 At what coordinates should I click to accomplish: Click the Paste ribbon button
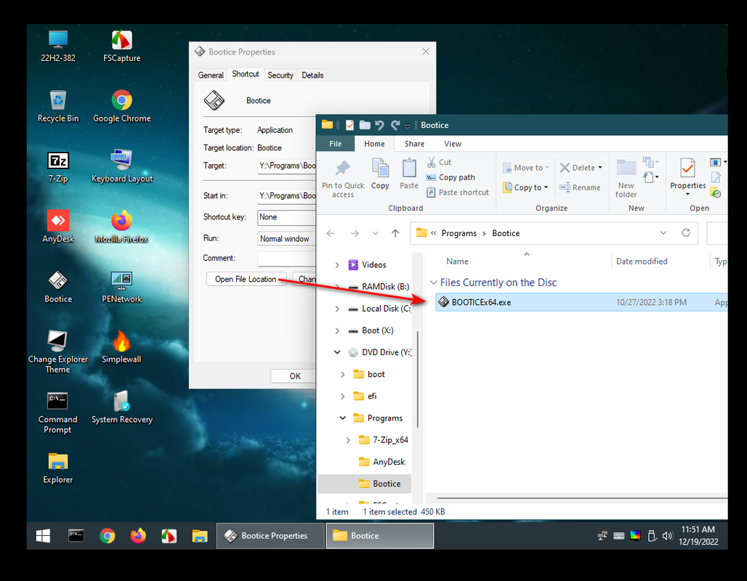[409, 174]
